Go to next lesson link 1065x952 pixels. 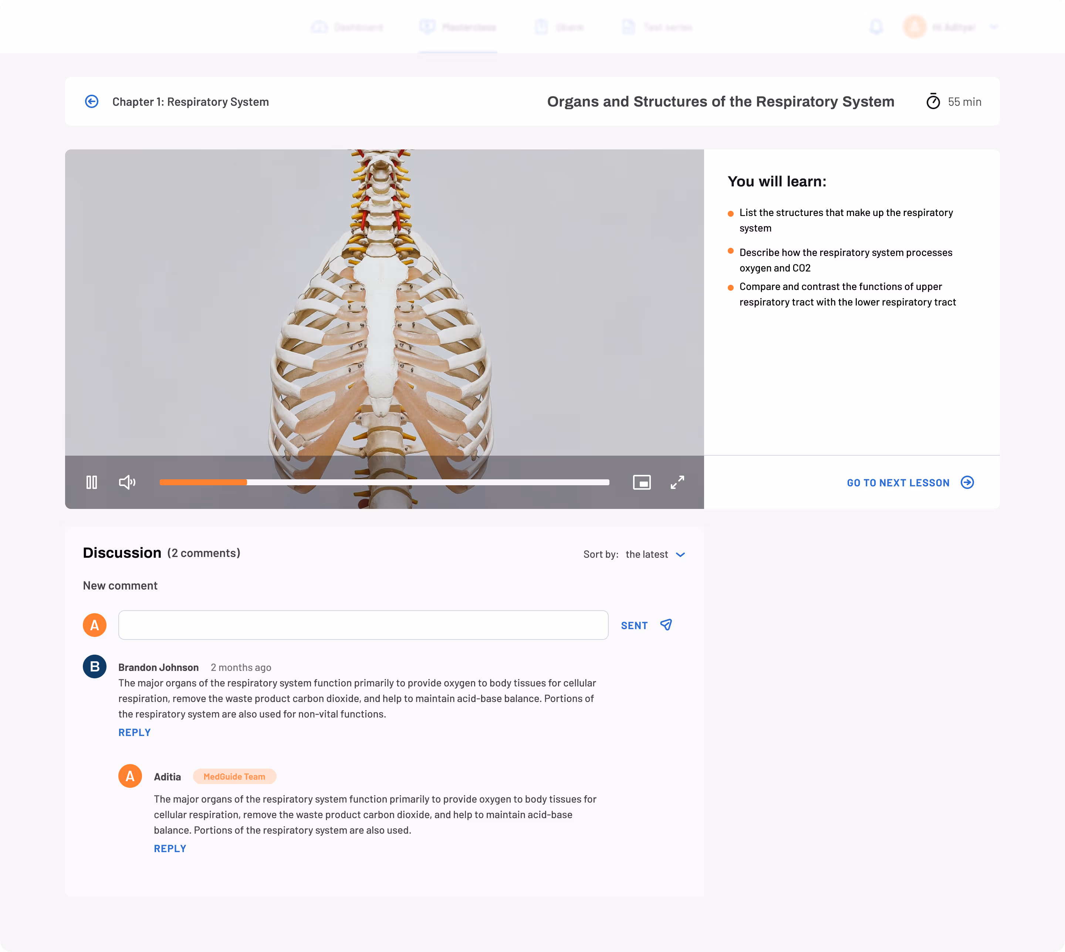[x=898, y=483]
